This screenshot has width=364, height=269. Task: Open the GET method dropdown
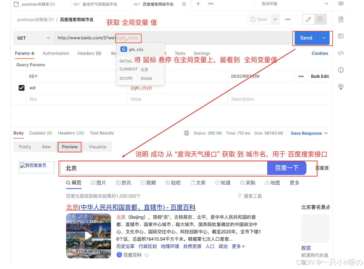tap(33, 38)
